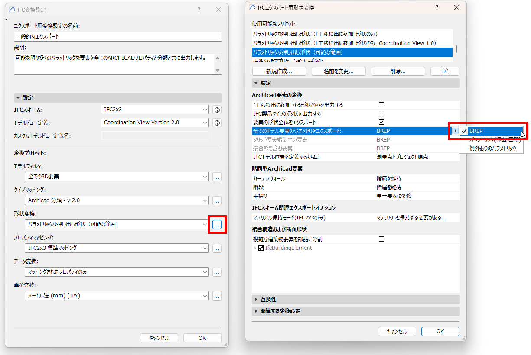
Task: Open the Archicad 分類 - v 2.0 dropdown
Action: coord(117,200)
